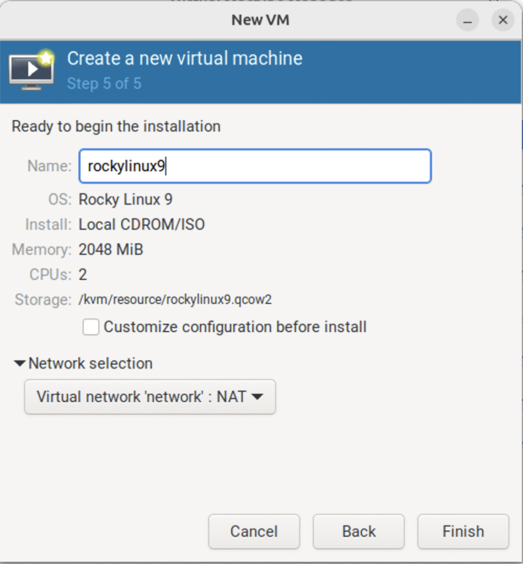Minimize the New VM dialog
The width and height of the screenshot is (523, 564).
pyautogui.click(x=467, y=20)
